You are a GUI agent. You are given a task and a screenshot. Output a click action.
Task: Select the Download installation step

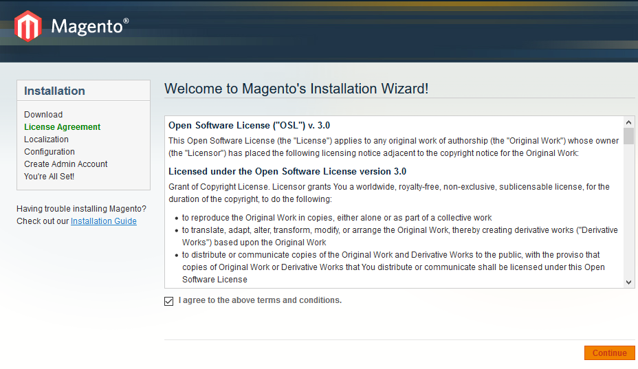click(x=43, y=114)
